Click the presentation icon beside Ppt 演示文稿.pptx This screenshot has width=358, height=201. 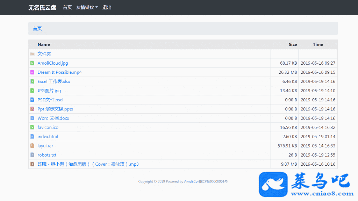pos(32,109)
